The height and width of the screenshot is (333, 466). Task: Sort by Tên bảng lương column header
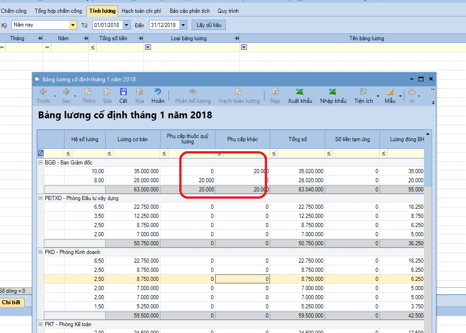366,38
